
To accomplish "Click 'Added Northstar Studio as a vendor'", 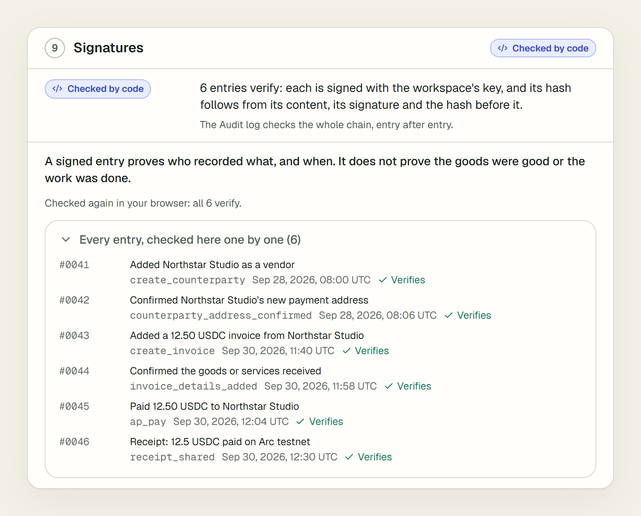I will point(212,265).
